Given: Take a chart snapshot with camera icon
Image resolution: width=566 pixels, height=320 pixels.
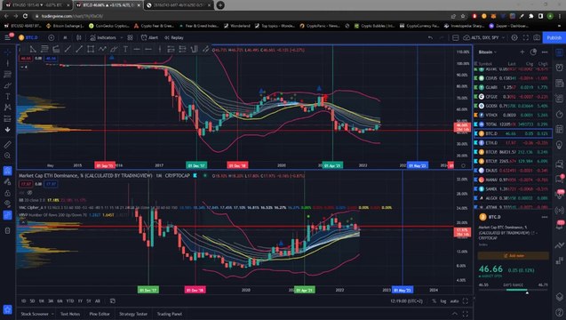Looking at the screenshot, I should tap(537, 37).
